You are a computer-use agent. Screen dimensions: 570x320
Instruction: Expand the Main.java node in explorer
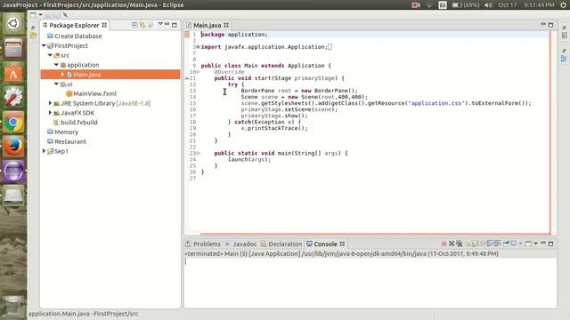pyautogui.click(x=62, y=74)
